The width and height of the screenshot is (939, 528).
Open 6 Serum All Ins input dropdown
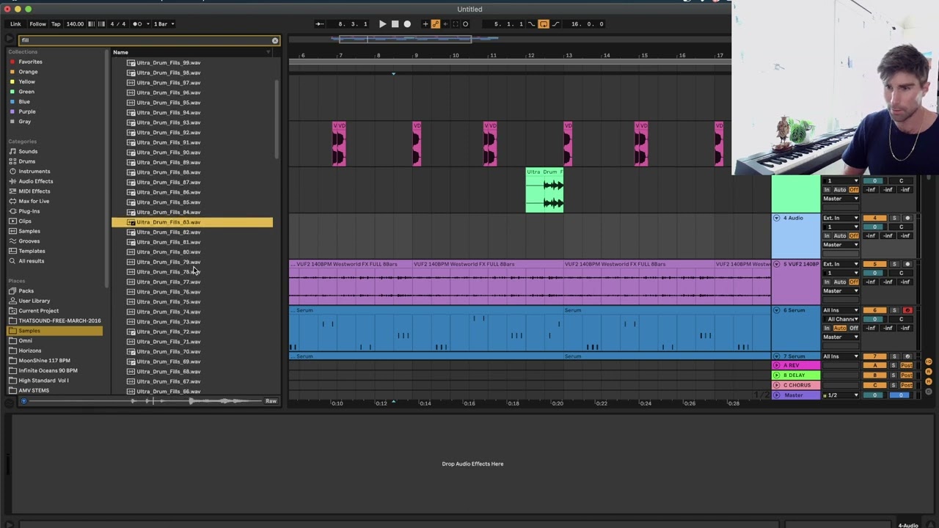pyautogui.click(x=841, y=310)
